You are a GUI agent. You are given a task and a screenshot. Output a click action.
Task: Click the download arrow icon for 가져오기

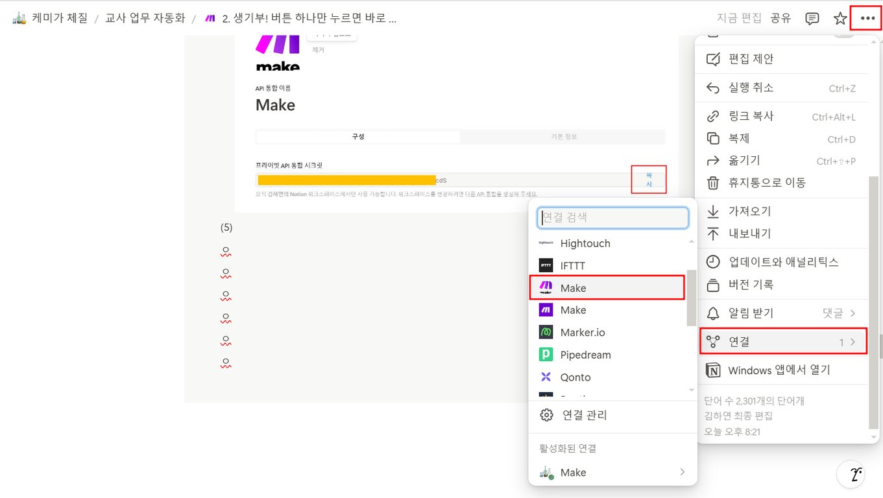click(x=713, y=211)
